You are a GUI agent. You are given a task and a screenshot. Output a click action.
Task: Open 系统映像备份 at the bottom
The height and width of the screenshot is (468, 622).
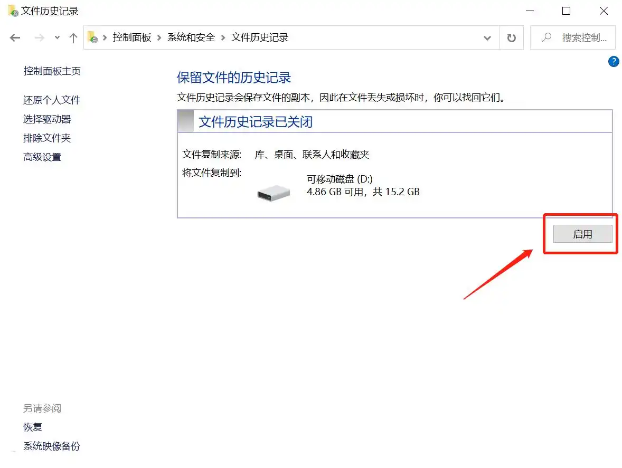(x=51, y=446)
